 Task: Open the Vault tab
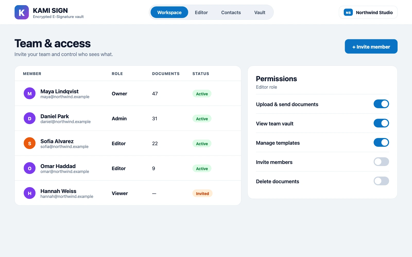point(260,12)
